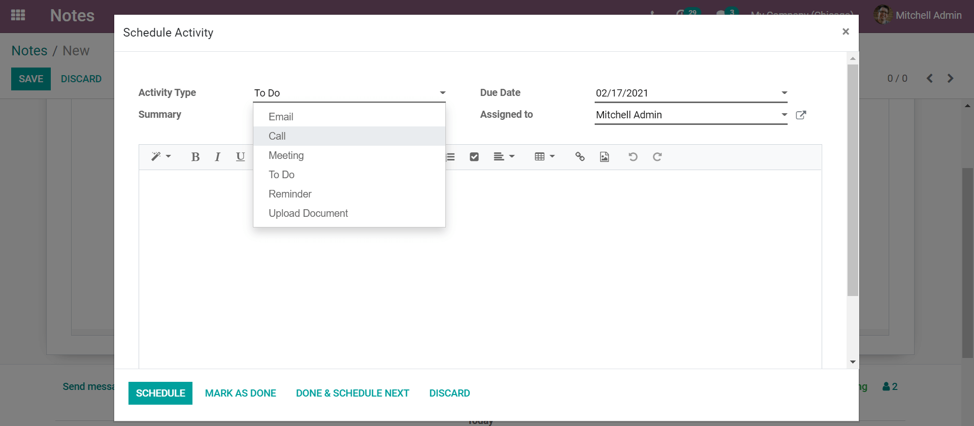
Task: Open the Due Date picker arrow
Action: pyautogui.click(x=784, y=93)
